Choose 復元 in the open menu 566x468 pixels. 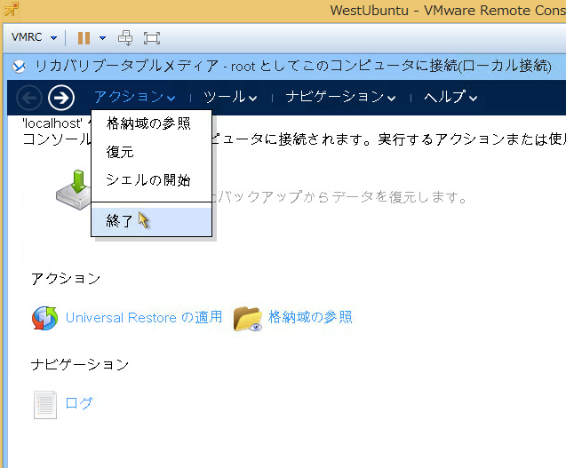pyautogui.click(x=120, y=152)
